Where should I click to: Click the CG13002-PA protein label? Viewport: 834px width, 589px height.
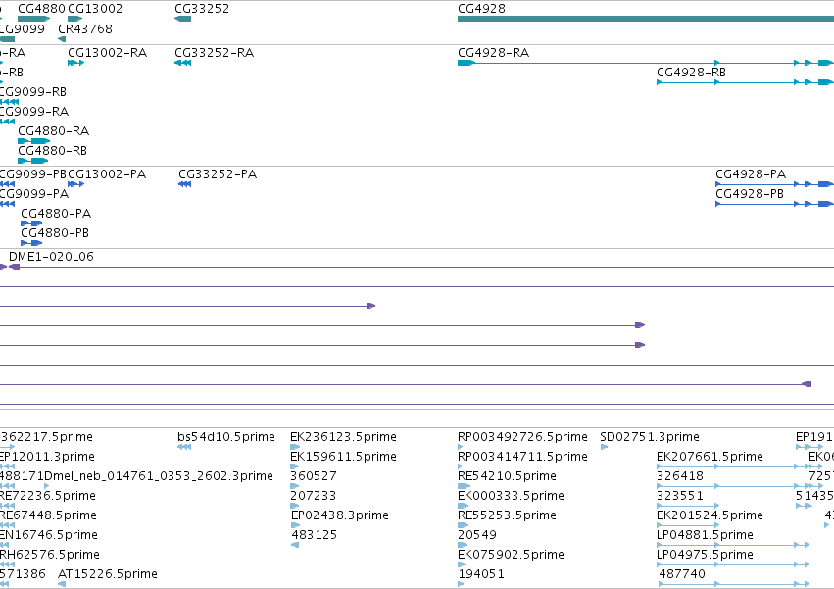(x=107, y=174)
